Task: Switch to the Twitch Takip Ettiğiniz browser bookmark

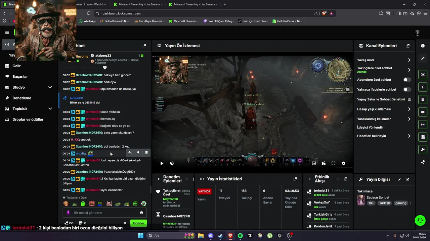Action: [219, 21]
